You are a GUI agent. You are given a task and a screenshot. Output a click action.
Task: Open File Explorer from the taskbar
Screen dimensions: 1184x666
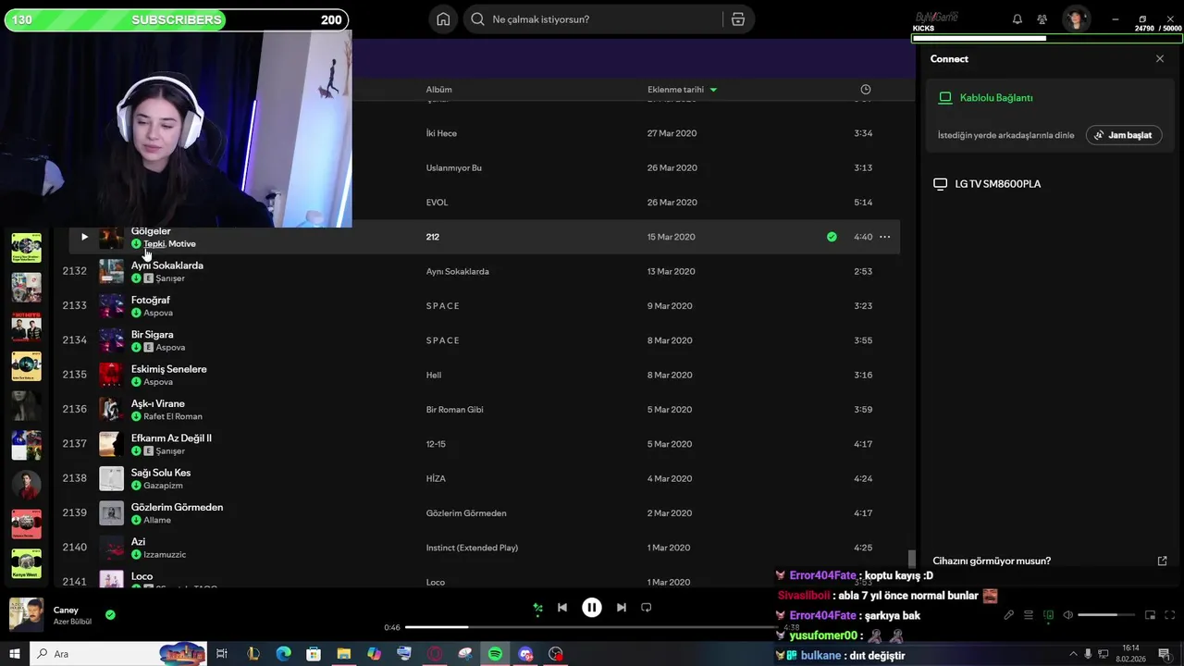[344, 654]
